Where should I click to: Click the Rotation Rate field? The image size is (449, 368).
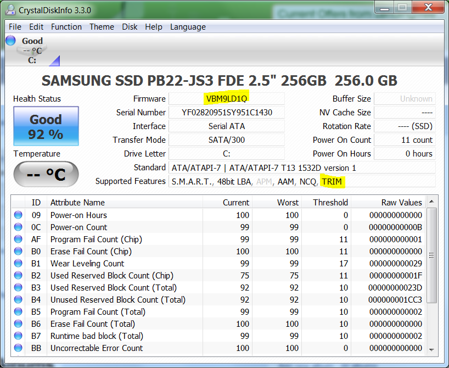coord(405,126)
